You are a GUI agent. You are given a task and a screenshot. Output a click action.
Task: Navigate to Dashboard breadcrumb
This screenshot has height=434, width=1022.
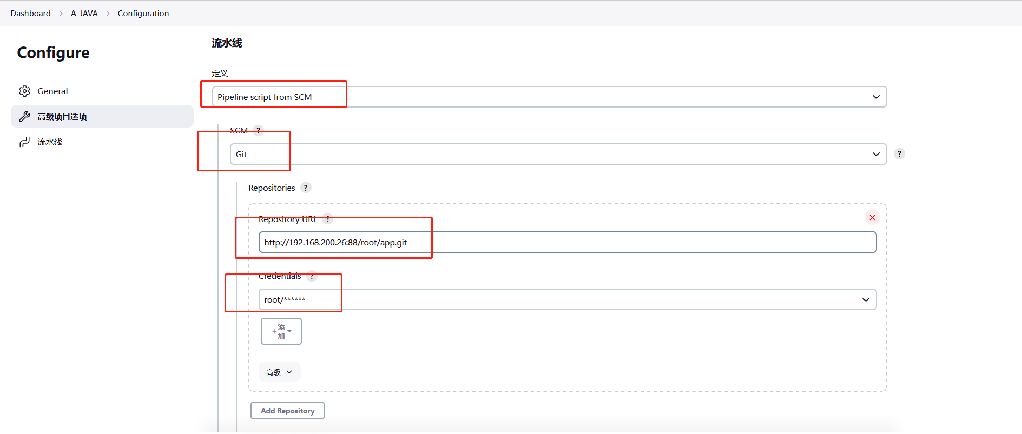[30, 14]
